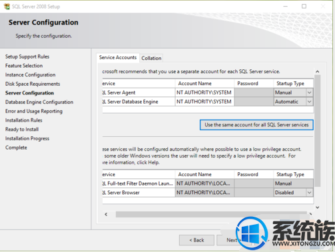This screenshot has height=252, width=335.
Task: Click SQL Server Agent account name cell
Action: [x=204, y=92]
